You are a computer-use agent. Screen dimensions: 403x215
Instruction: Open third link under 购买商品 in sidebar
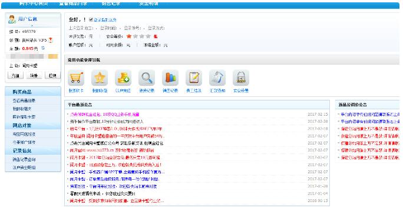24,117
